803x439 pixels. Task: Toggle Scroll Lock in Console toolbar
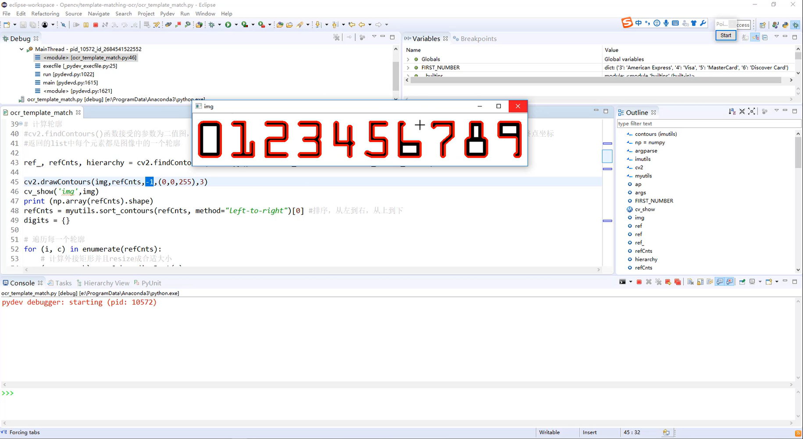tap(700, 282)
